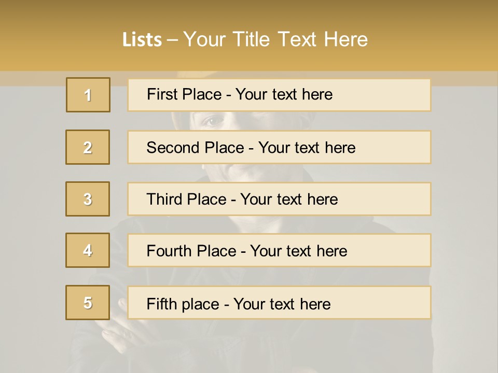Select the number 4 box
The image size is (498, 373).
tap(88, 250)
